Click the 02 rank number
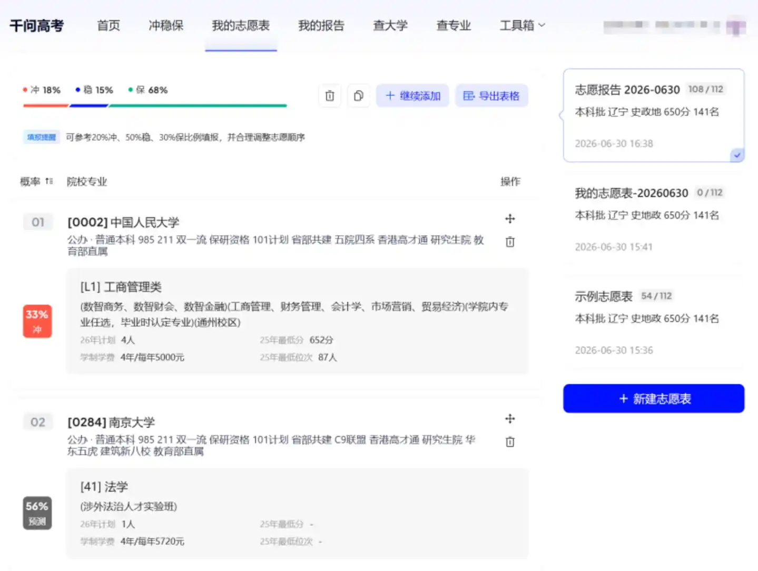This screenshot has height=571, width=758. 38,422
